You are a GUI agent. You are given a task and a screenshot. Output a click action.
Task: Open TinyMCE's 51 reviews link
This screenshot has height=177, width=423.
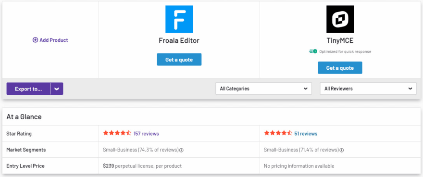click(306, 134)
